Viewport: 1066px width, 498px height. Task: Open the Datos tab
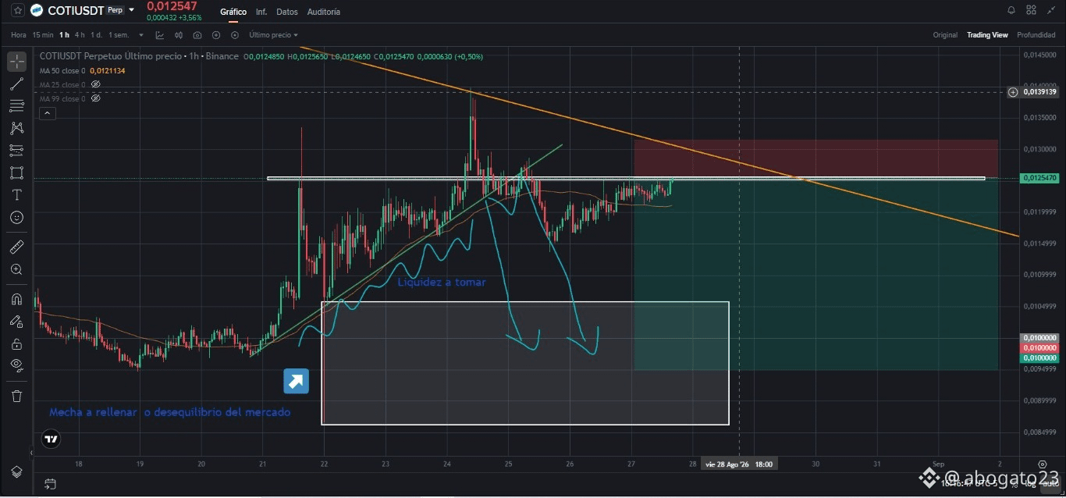[287, 12]
